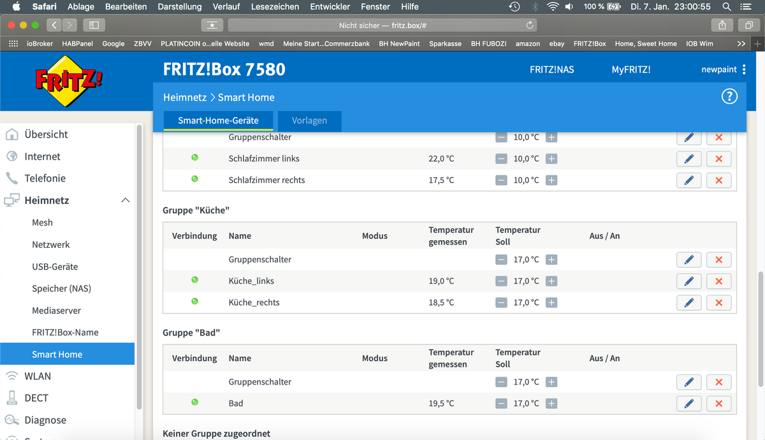Open the MyFRITZ! link
This screenshot has height=440, width=765.
coord(631,69)
